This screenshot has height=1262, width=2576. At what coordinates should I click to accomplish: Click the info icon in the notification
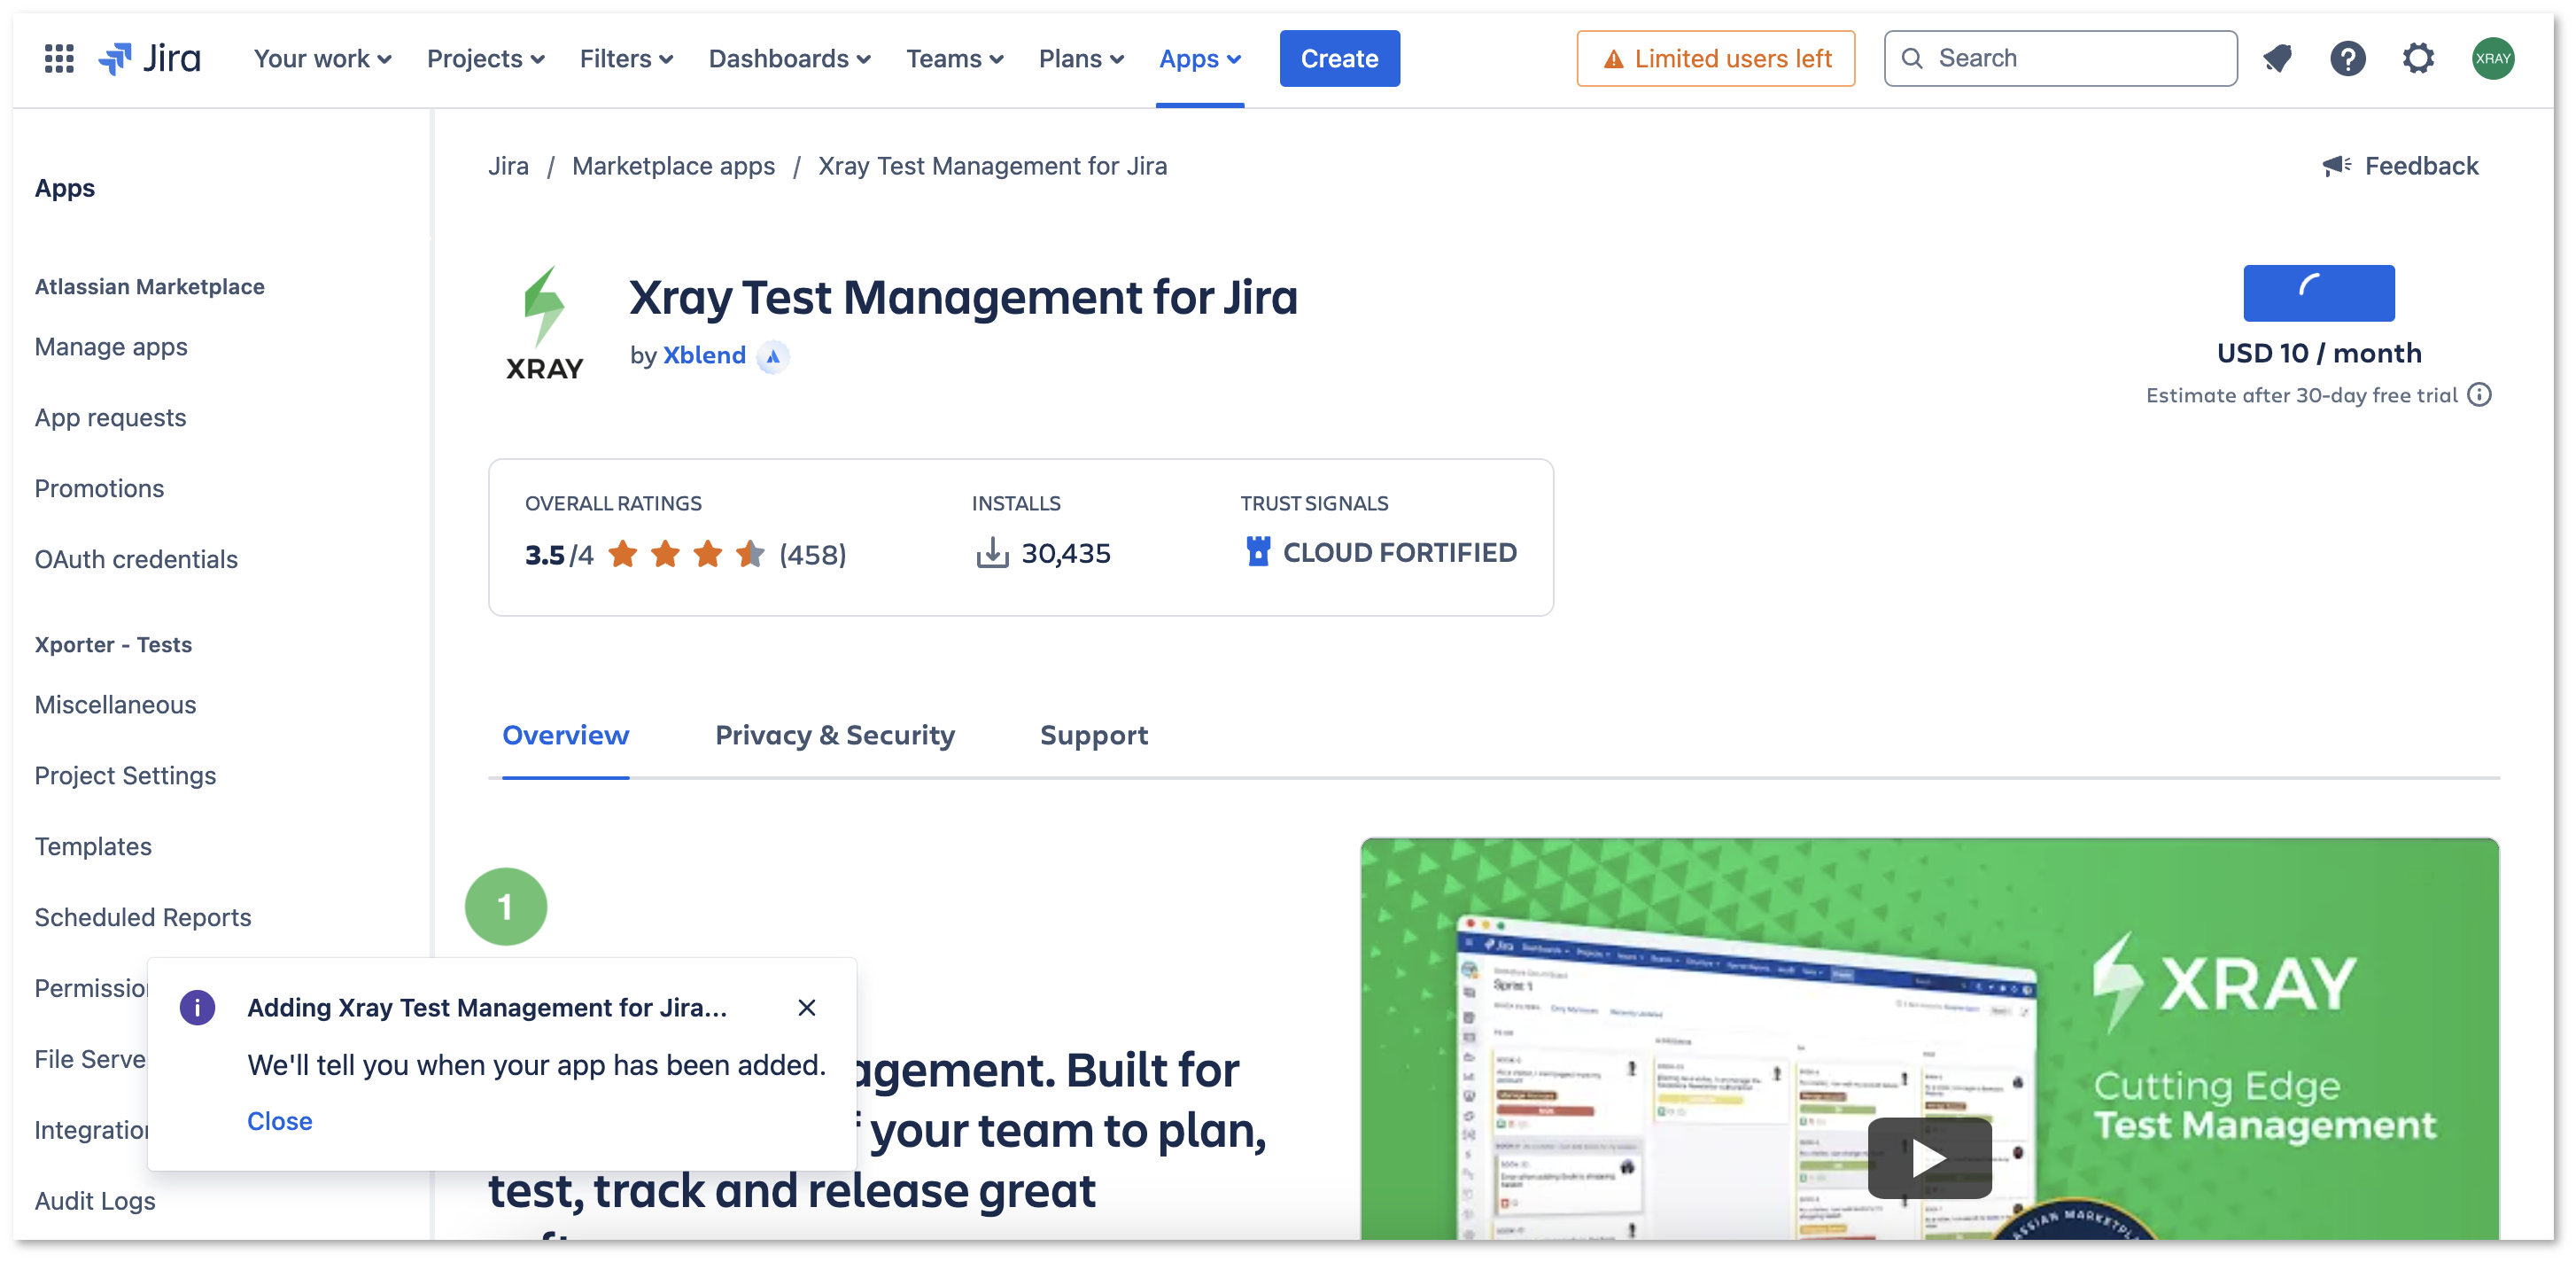(x=197, y=1007)
